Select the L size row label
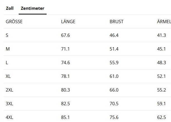Viewport: 171px width, 122px height. coord(7,63)
